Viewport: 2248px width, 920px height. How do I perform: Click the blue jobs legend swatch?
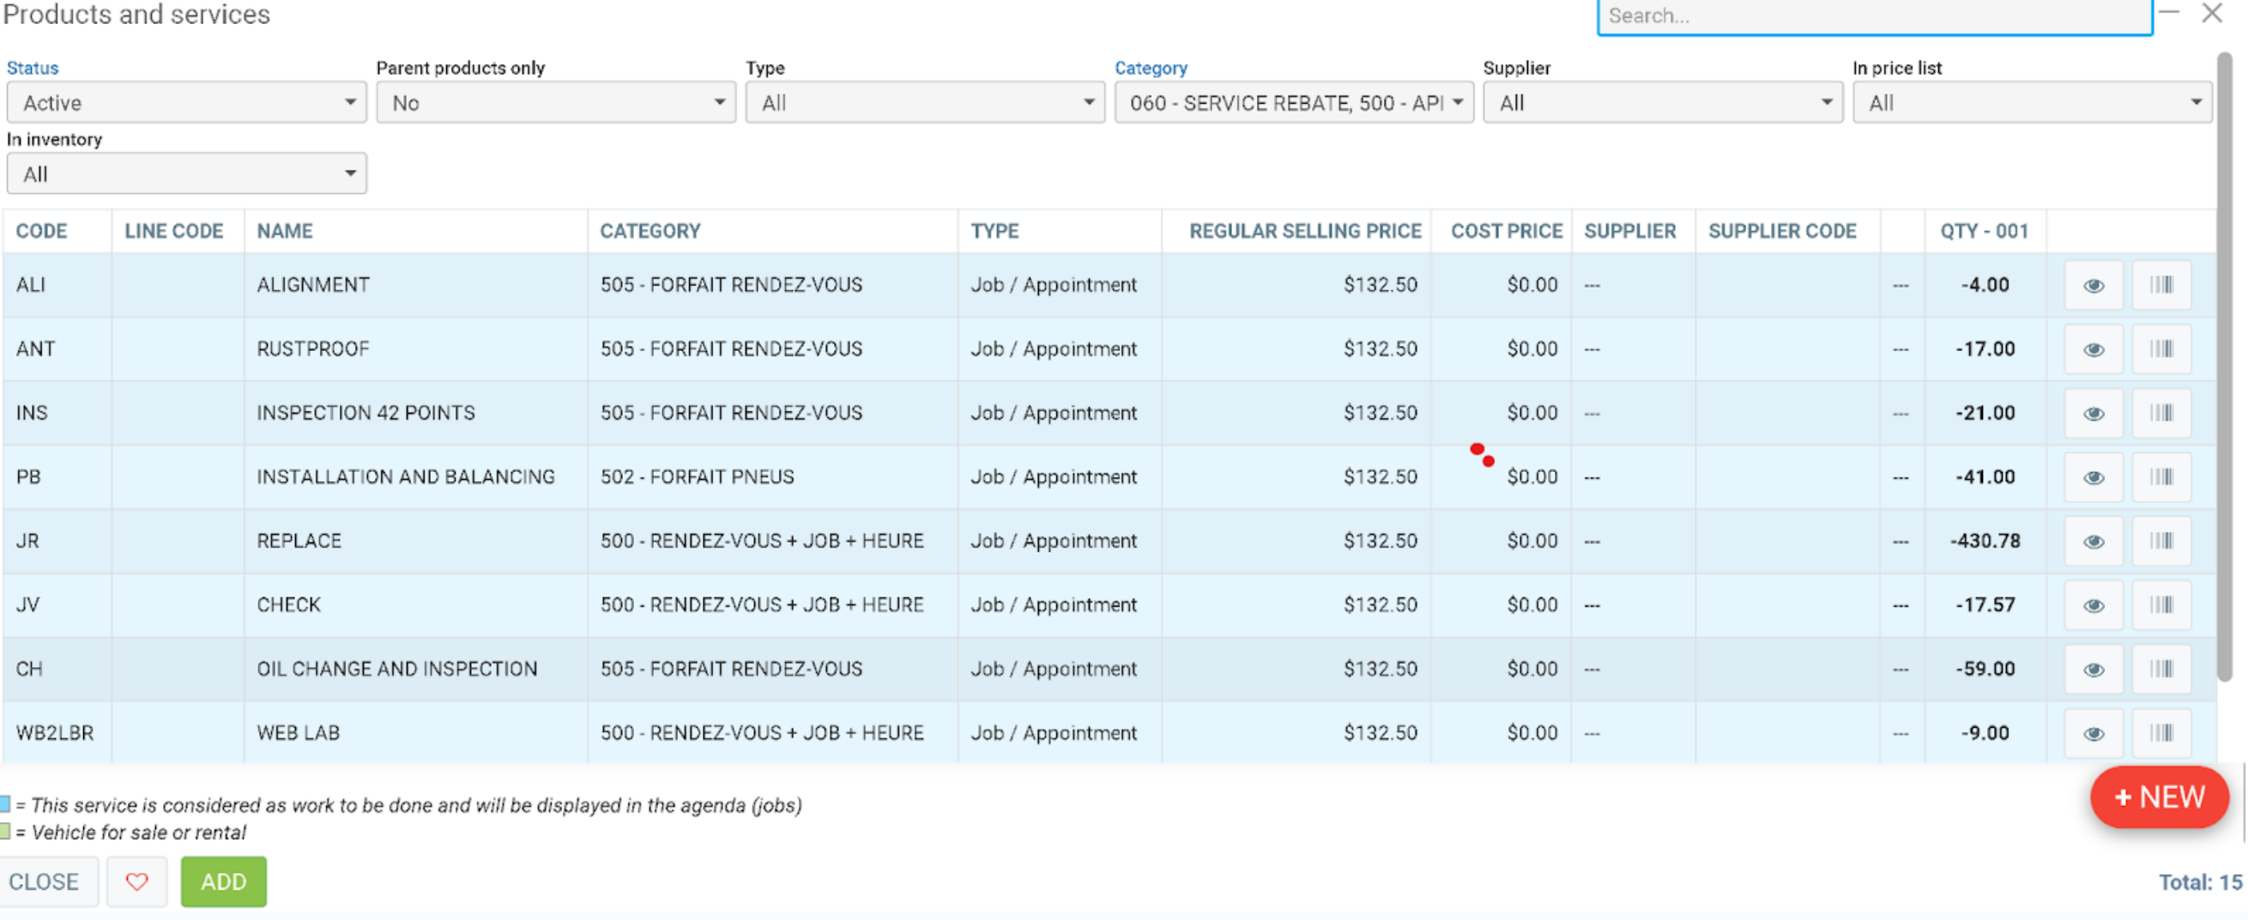(5, 804)
